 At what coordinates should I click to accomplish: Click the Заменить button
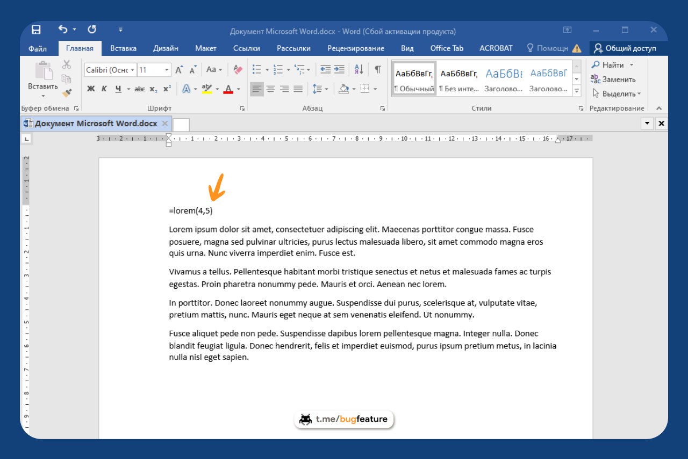613,79
